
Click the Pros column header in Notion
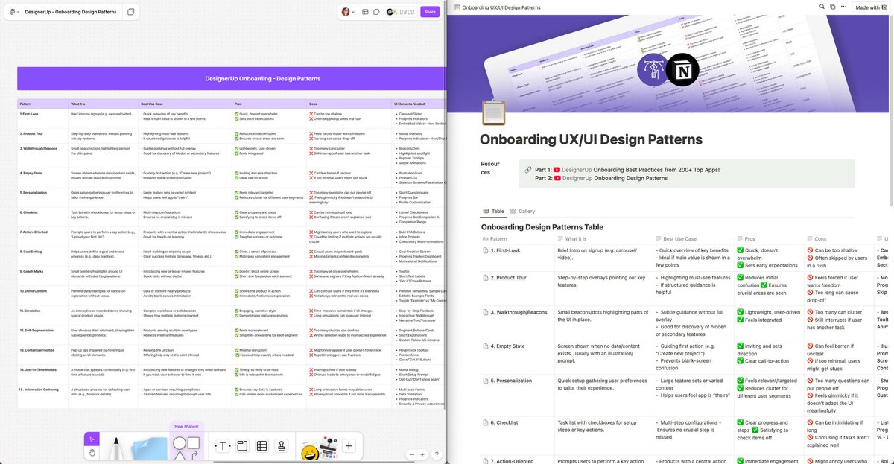click(x=746, y=238)
